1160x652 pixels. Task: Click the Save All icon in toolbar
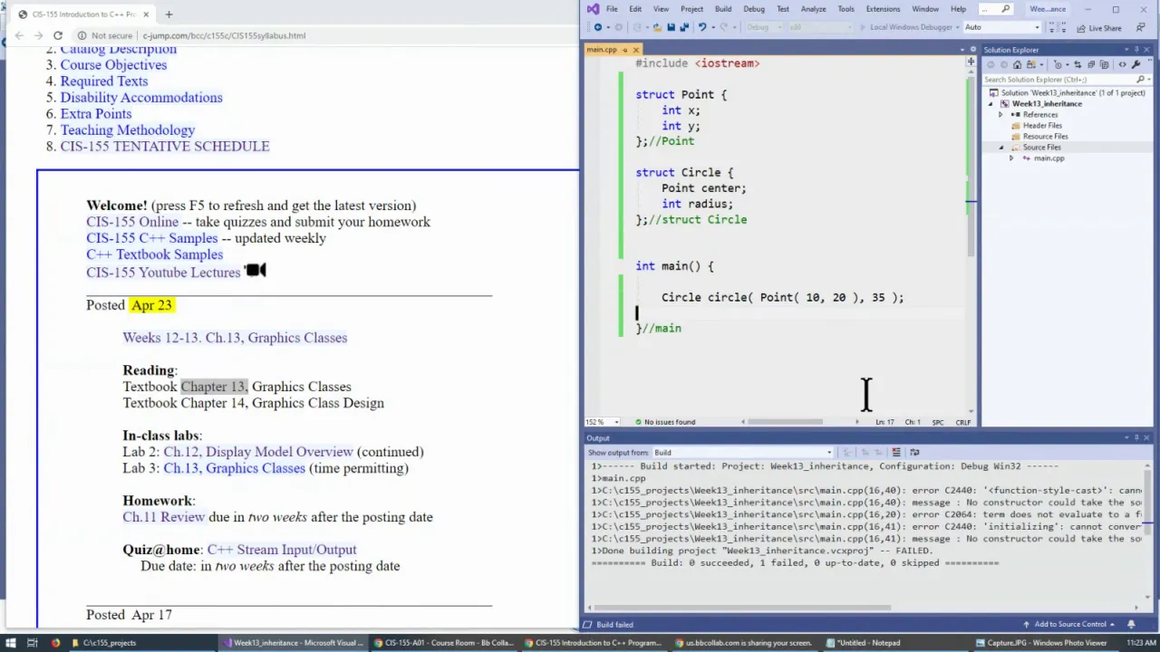pos(684,27)
